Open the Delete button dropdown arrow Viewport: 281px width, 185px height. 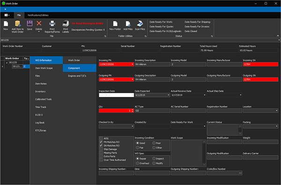click(x=39, y=32)
